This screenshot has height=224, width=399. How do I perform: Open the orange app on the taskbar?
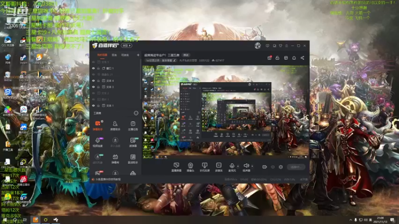point(35,220)
